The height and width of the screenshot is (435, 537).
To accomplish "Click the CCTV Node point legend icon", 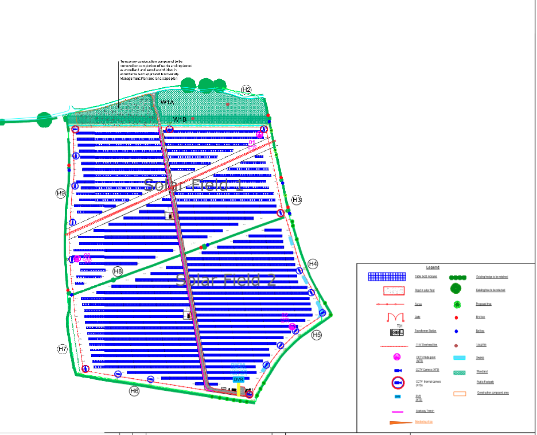I will pyautogui.click(x=397, y=358).
